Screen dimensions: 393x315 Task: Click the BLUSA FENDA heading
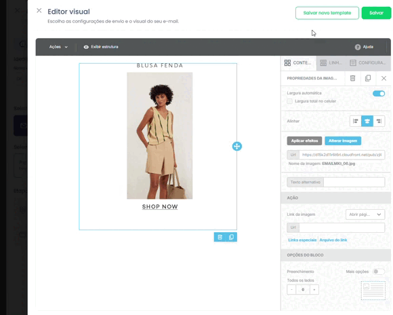[160, 66]
